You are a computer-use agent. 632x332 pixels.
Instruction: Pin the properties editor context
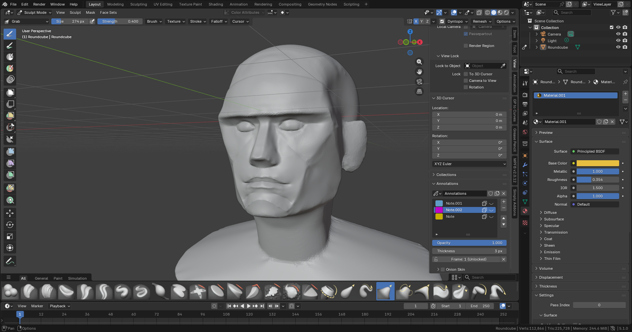click(626, 82)
